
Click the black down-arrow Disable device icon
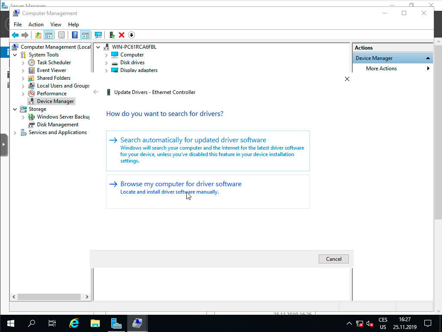coord(132,35)
